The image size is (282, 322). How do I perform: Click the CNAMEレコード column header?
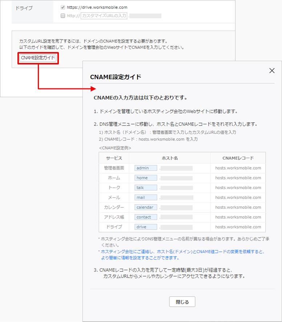click(238, 158)
